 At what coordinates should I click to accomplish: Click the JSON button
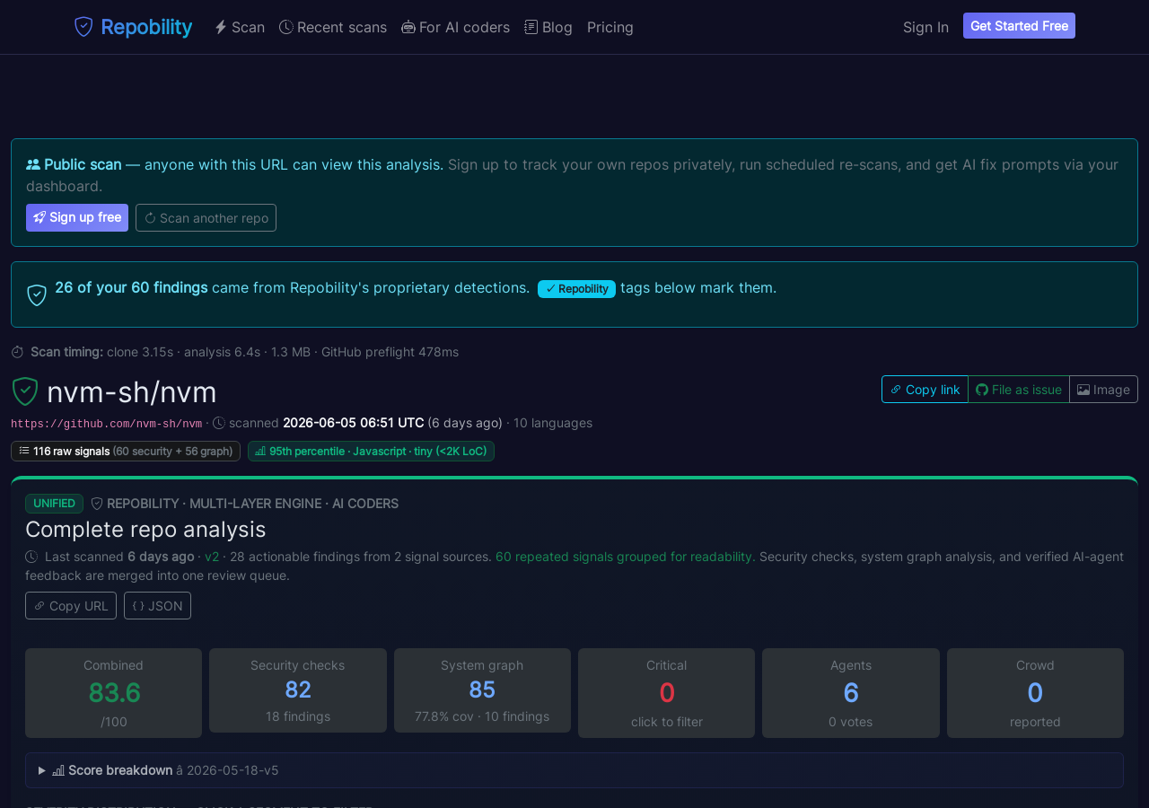[157, 605]
